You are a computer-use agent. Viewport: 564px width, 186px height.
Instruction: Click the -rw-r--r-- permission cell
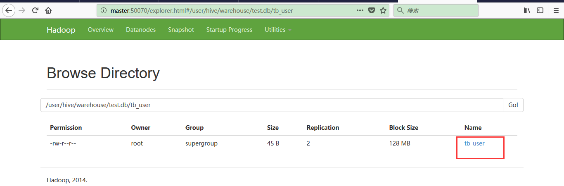(63, 143)
